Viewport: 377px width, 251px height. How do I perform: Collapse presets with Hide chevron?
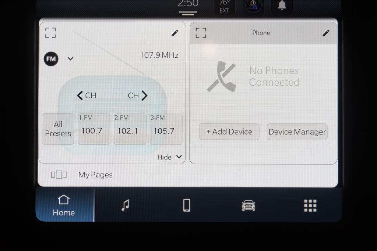169,157
